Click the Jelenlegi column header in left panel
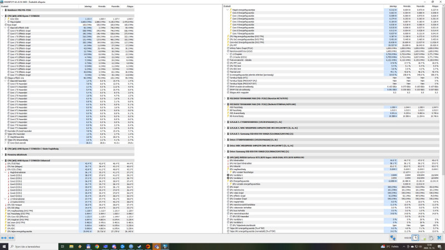 coord(86,6)
